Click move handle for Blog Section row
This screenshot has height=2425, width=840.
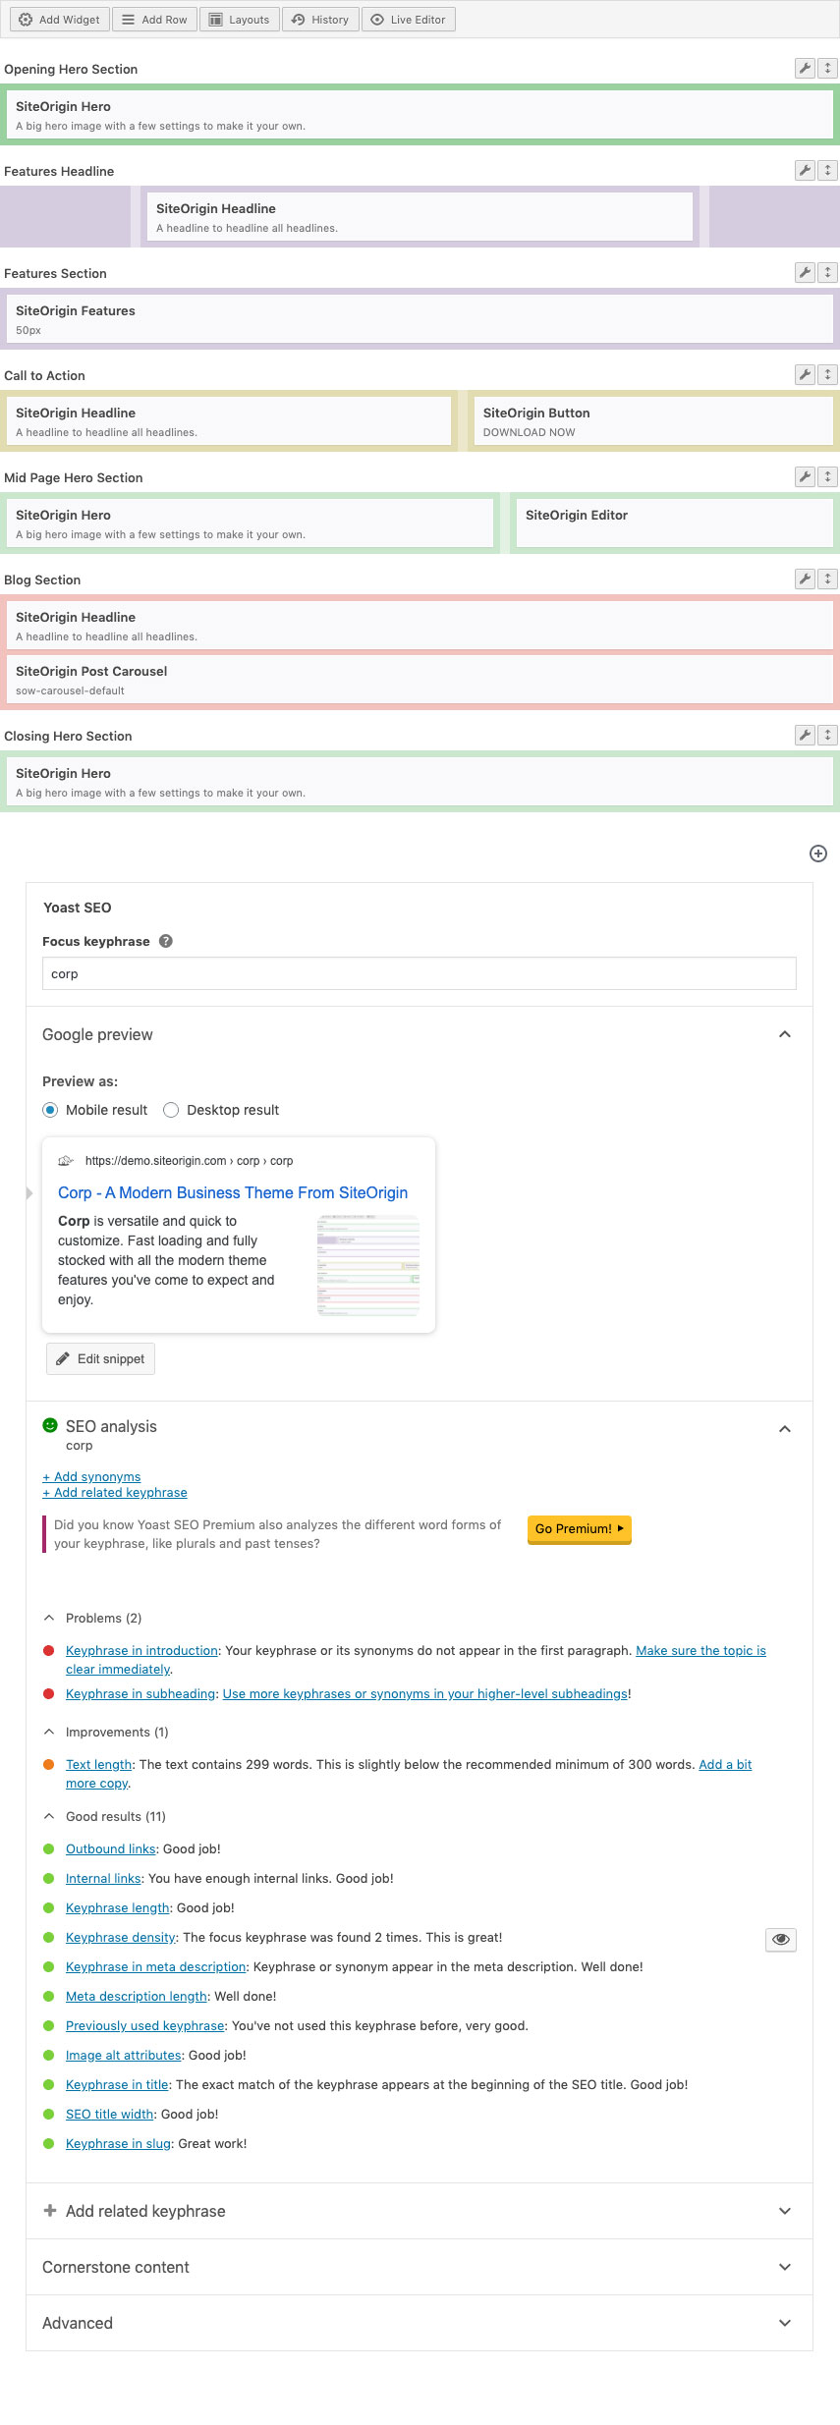pyautogui.click(x=828, y=579)
